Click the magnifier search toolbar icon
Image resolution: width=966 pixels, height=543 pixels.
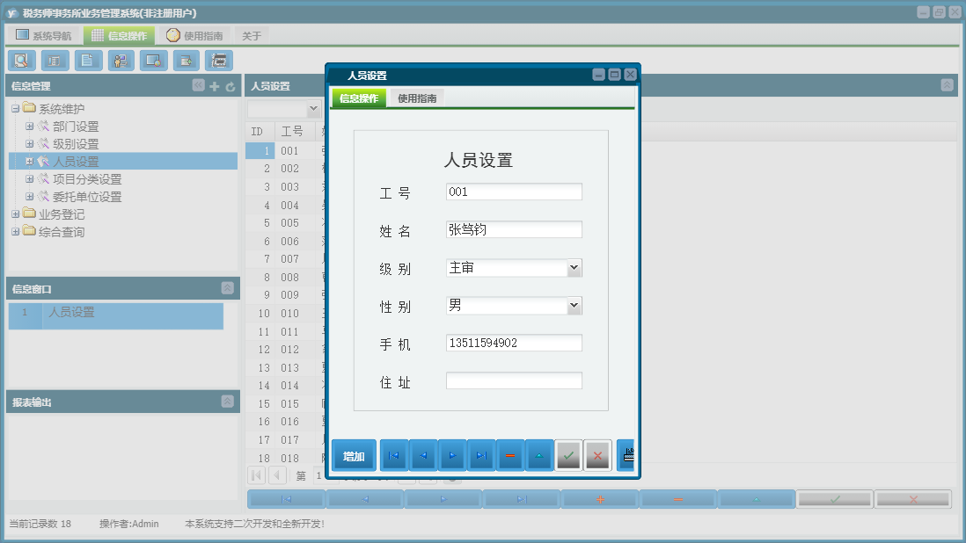click(22, 61)
